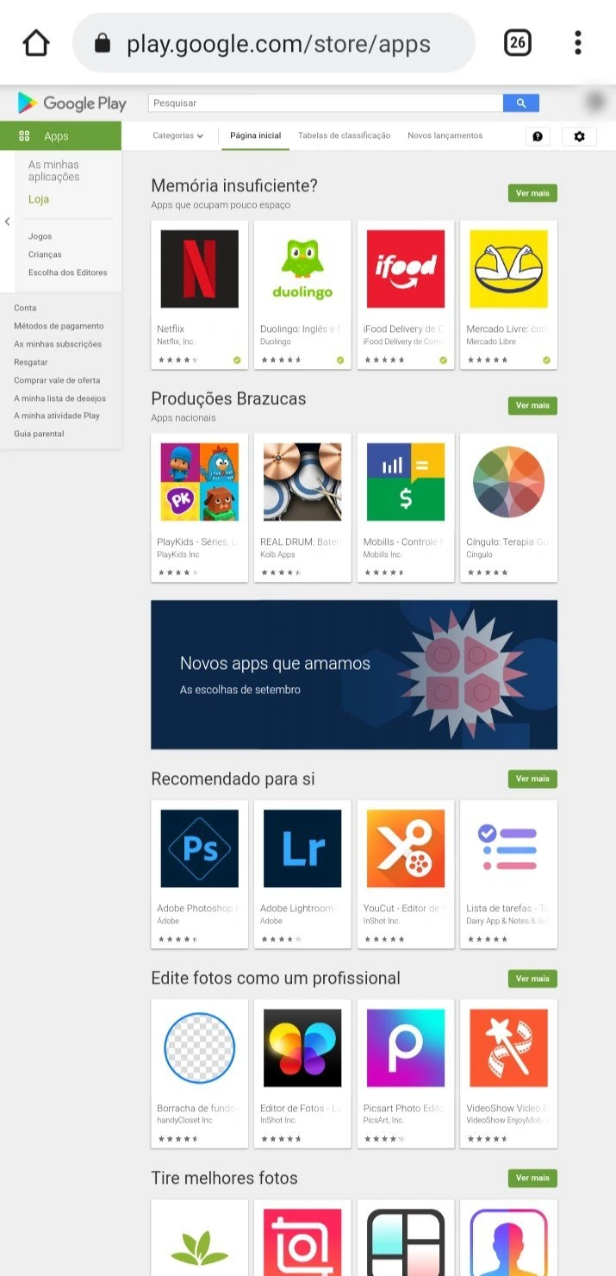
Task: Open As minhas aplicações
Action: tap(53, 171)
